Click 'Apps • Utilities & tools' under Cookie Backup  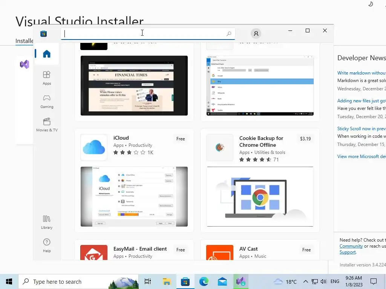pos(262,152)
